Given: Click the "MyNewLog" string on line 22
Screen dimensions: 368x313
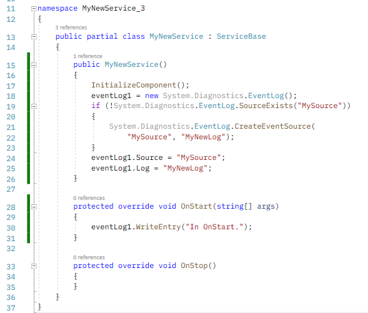Looking at the screenshot, I should coord(203,137).
